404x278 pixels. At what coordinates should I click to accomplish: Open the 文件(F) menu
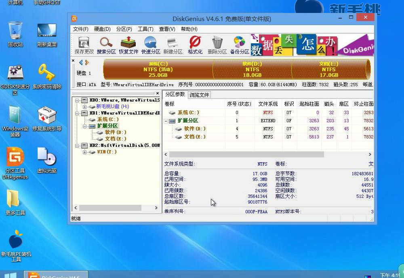point(81,29)
